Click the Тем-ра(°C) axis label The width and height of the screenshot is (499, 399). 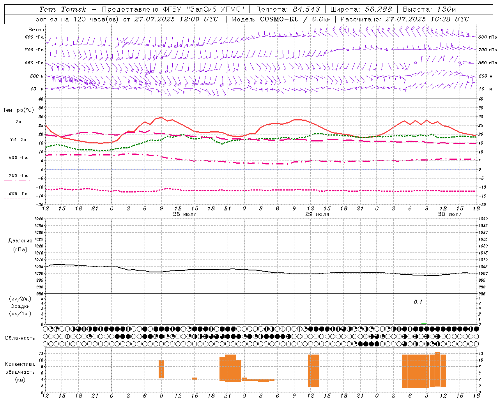pyautogui.click(x=18, y=110)
